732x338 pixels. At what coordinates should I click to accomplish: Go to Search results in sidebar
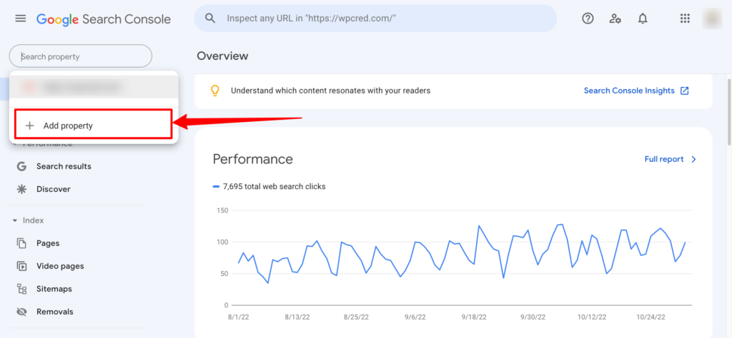(64, 166)
